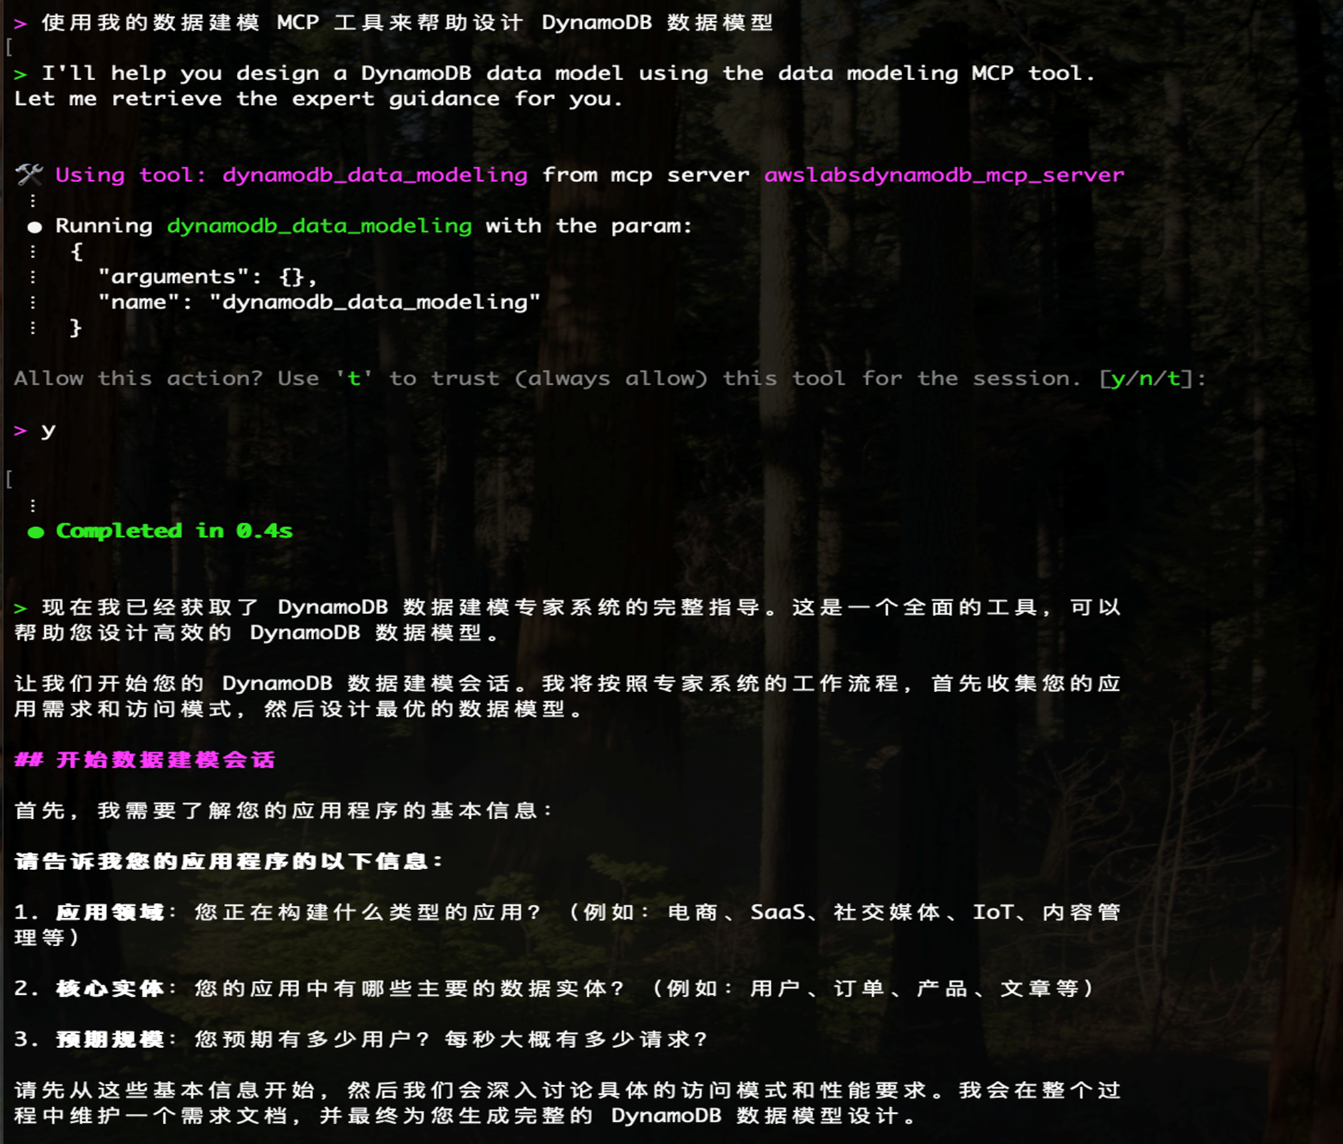Click the Completed in 0.4s text
Image resolution: width=1343 pixels, height=1144 pixels.
point(174,531)
